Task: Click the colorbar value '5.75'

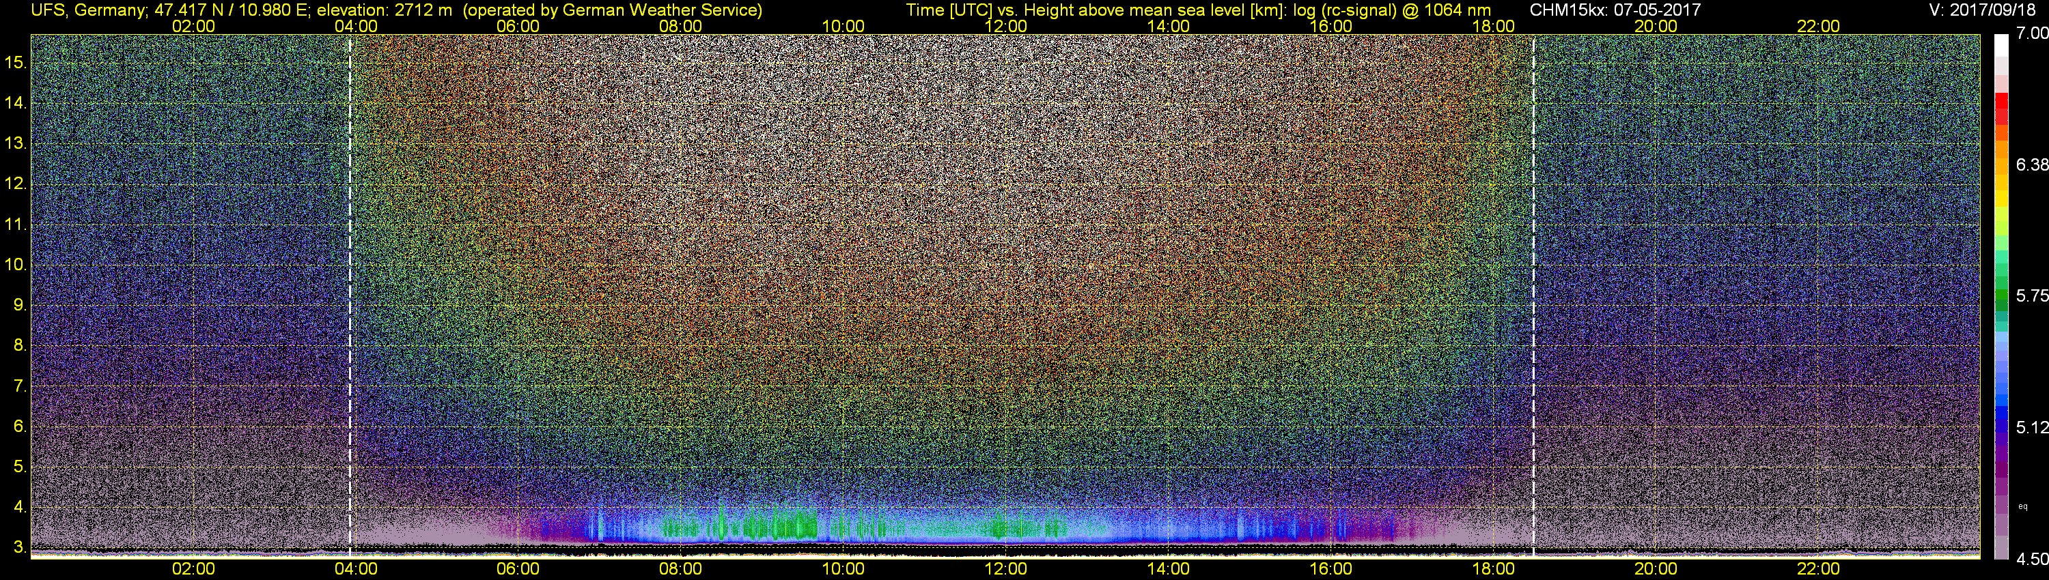Action: tap(2033, 295)
